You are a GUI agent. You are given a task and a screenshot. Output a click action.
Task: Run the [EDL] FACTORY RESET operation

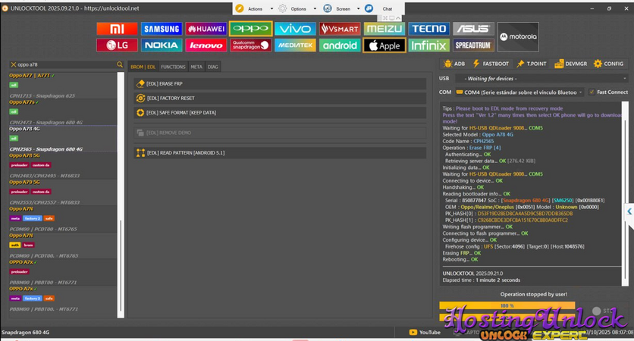pyautogui.click(x=279, y=98)
